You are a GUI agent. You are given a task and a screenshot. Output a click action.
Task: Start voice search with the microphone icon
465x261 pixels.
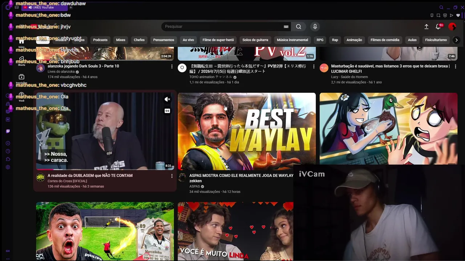click(x=315, y=26)
